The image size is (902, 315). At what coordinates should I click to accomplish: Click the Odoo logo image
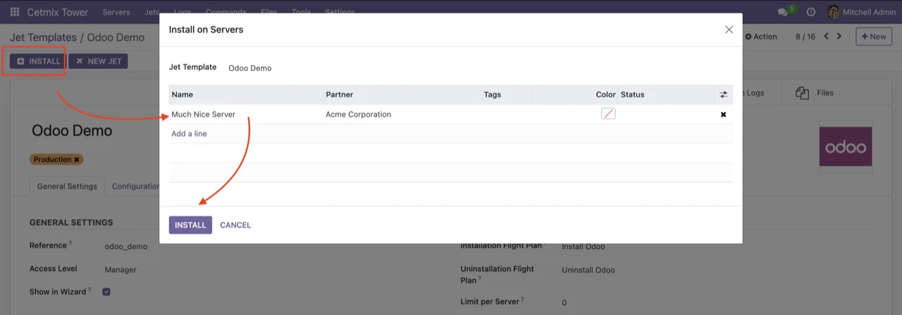[846, 147]
